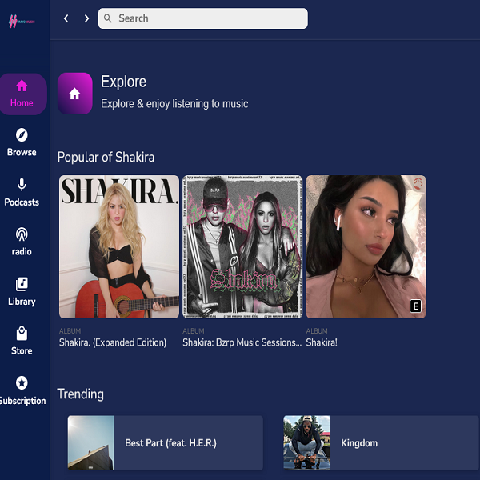
Task: Click the Store shopping bag icon
Action: tap(22, 334)
